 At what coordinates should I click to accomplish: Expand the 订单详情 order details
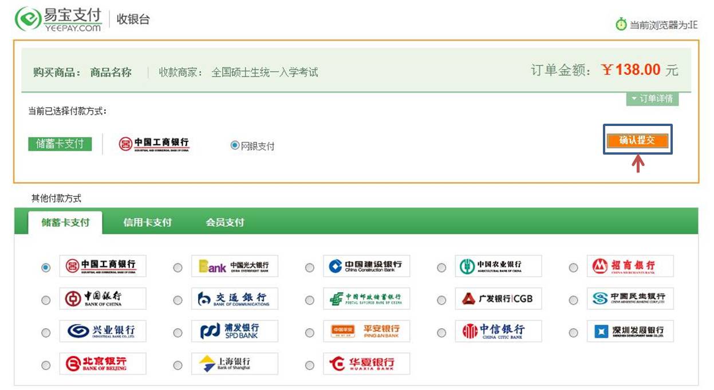[652, 99]
